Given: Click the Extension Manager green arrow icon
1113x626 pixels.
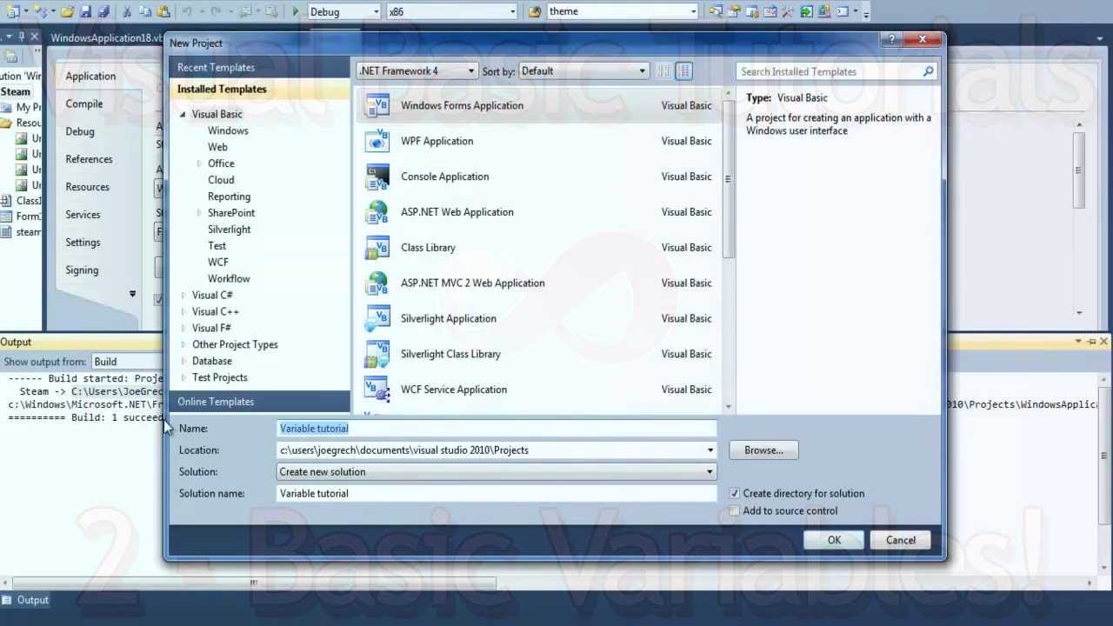Looking at the screenshot, I should [806, 11].
